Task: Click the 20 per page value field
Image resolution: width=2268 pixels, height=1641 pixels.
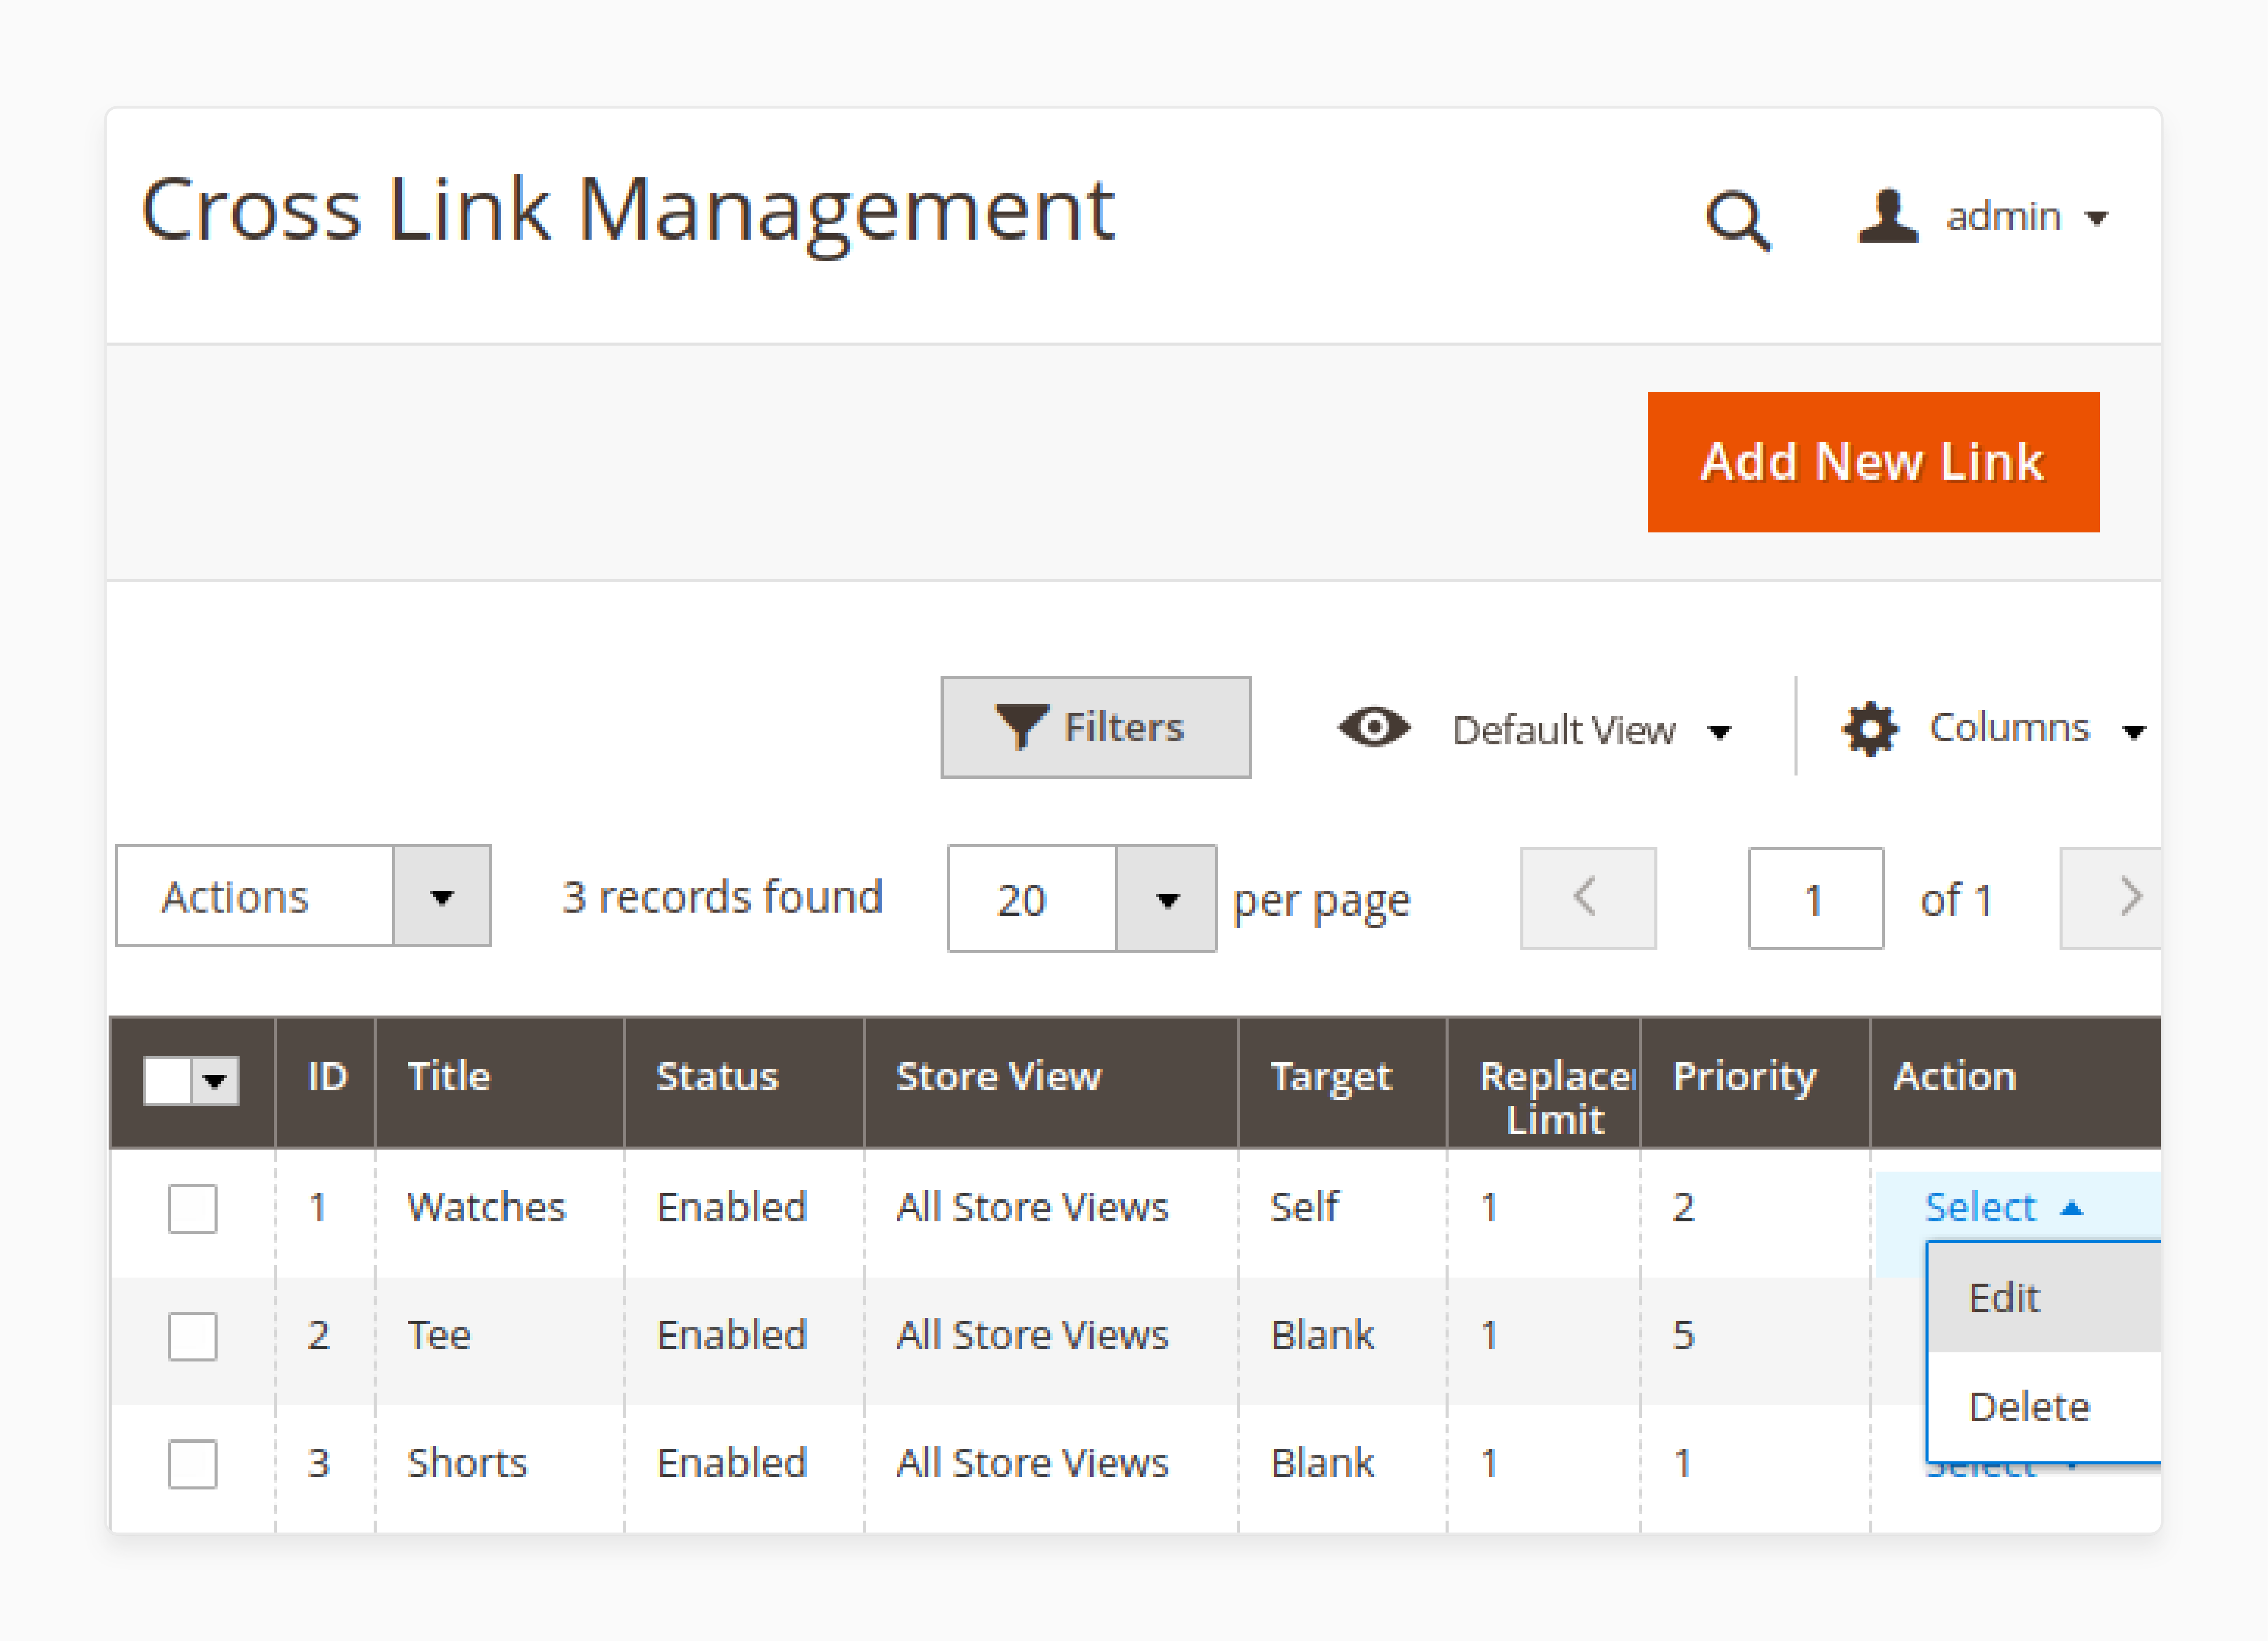Action: click(x=1032, y=899)
